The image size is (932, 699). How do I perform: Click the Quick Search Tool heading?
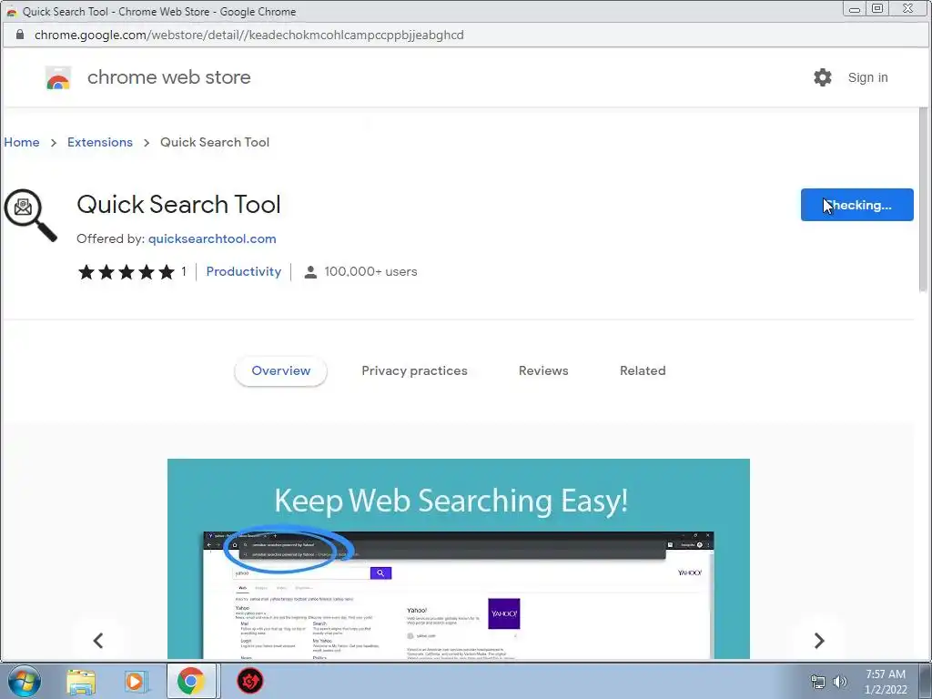[x=178, y=205]
